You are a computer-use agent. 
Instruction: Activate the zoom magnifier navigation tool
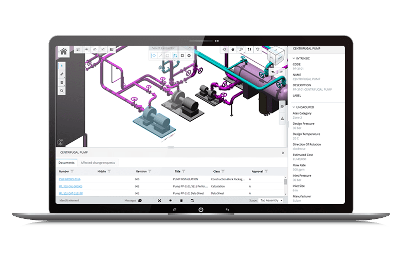[x=241, y=50]
